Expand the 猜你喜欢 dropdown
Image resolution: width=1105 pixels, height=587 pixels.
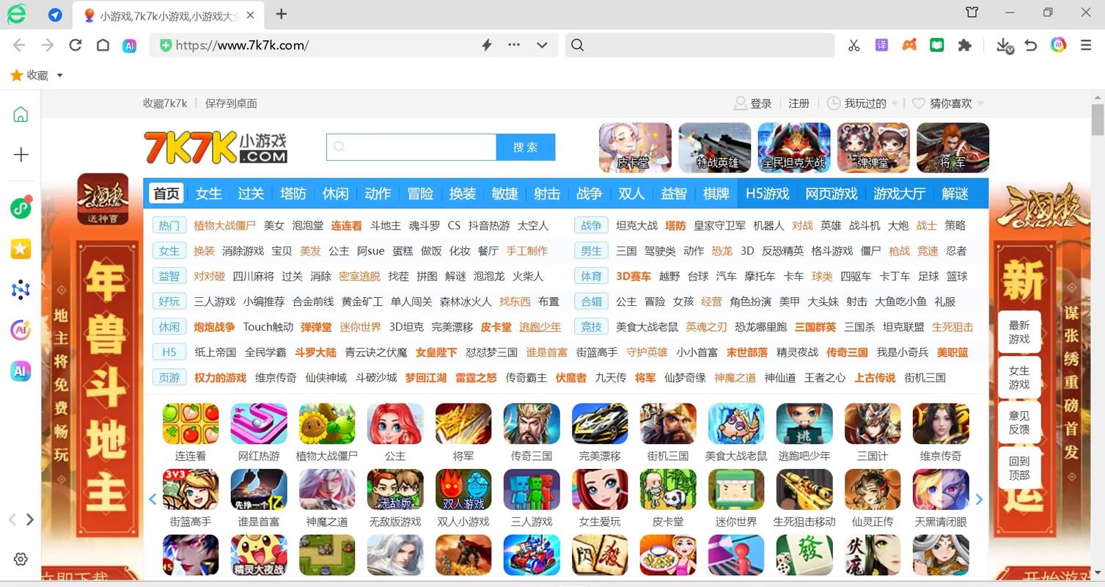pyautogui.click(x=979, y=103)
